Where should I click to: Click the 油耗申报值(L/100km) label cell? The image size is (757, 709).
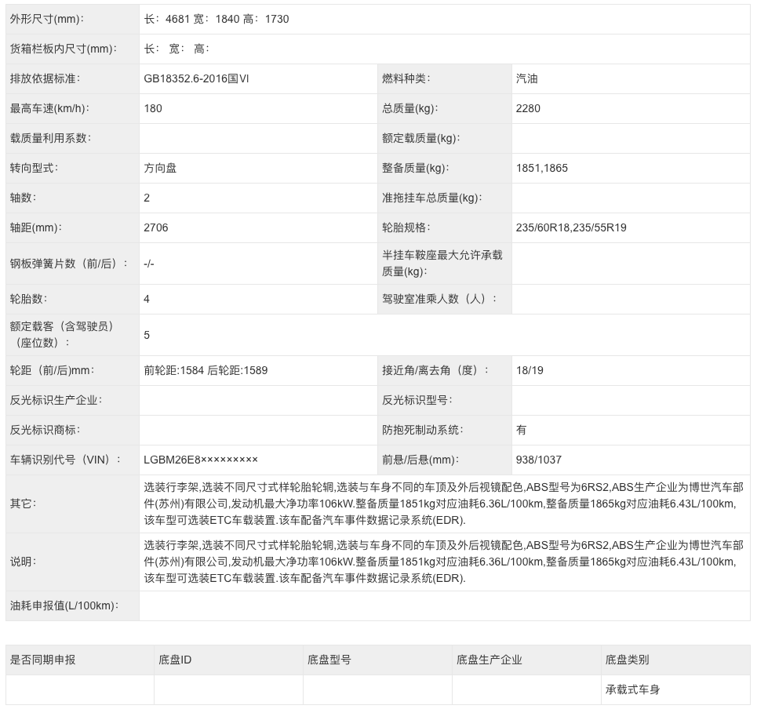[x=64, y=605]
